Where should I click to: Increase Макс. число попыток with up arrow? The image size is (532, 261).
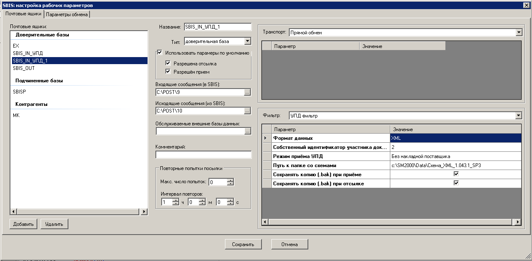(x=231, y=180)
